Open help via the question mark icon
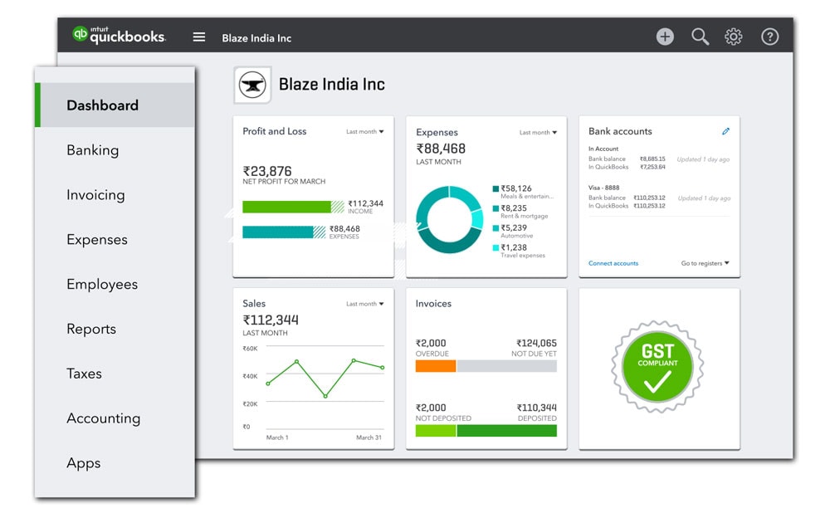The image size is (830, 518). pos(769,37)
